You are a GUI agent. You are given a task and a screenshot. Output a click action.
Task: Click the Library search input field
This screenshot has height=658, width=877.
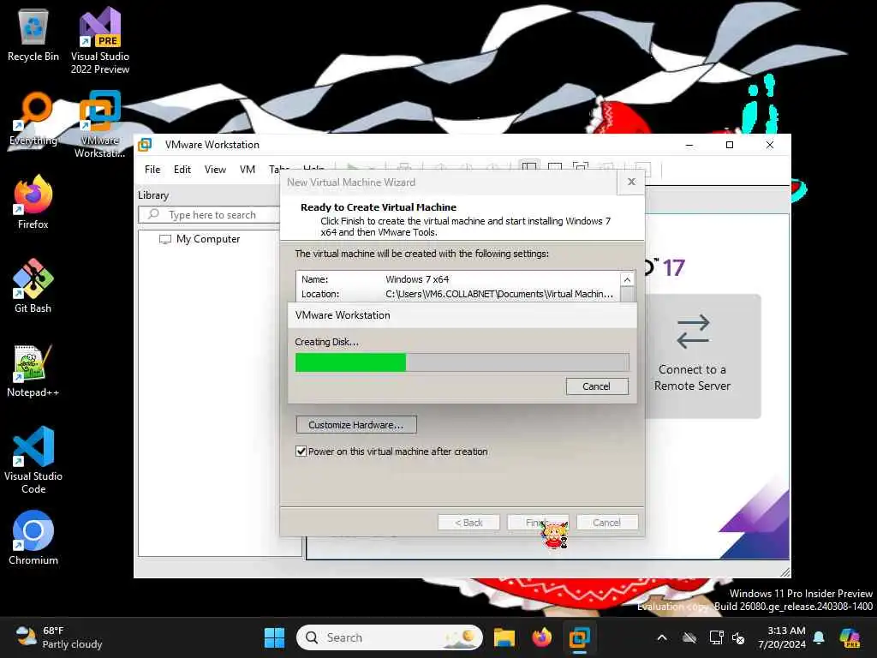210,215
